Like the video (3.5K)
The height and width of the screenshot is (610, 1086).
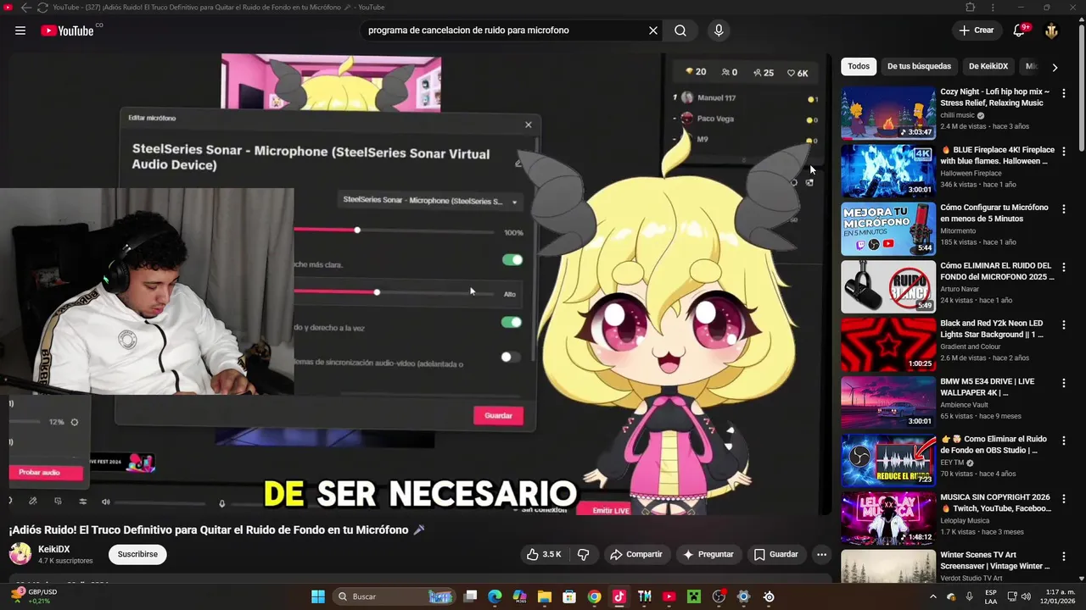click(544, 554)
